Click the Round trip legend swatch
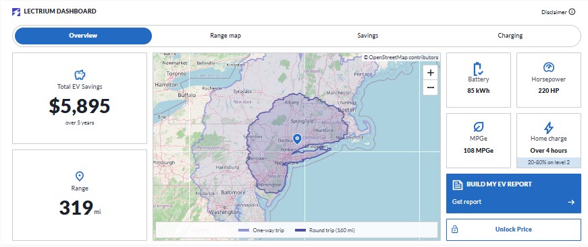This screenshot has width=588, height=247. click(x=300, y=231)
